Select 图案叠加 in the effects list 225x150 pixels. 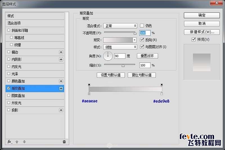point(18,96)
